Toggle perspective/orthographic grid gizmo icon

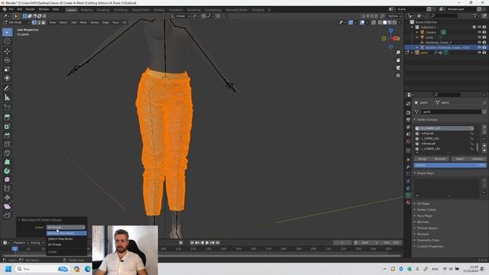pos(398,76)
